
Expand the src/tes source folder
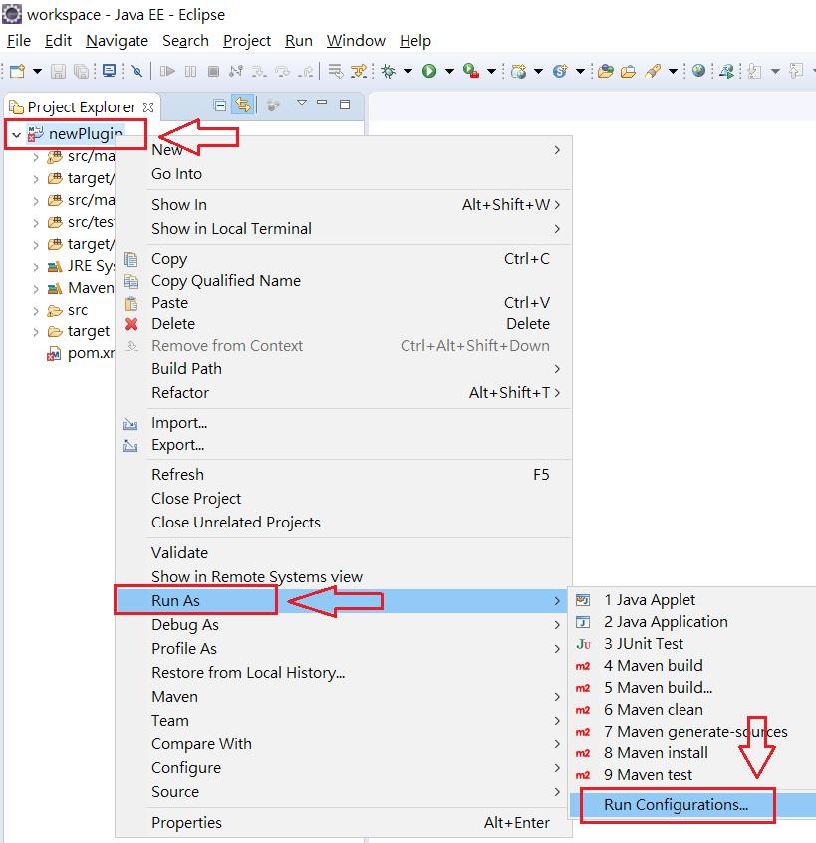coord(36,223)
